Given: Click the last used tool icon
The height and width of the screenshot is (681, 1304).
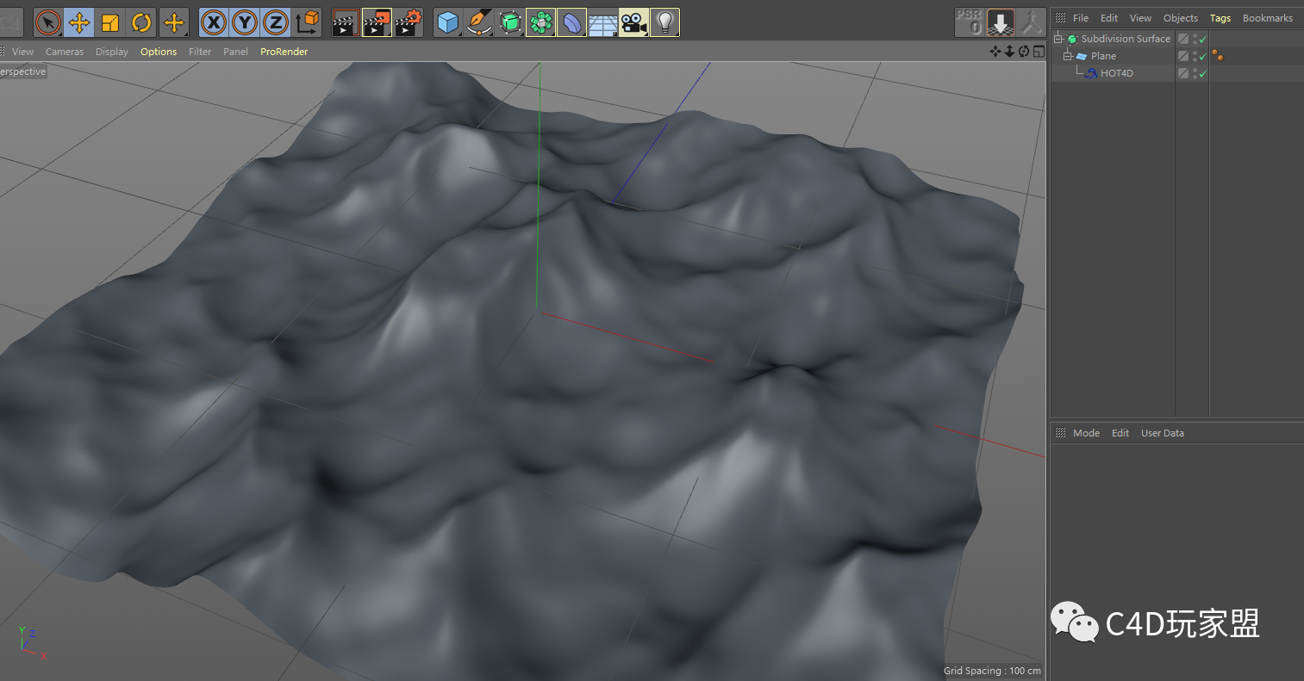Looking at the screenshot, I should (x=174, y=22).
